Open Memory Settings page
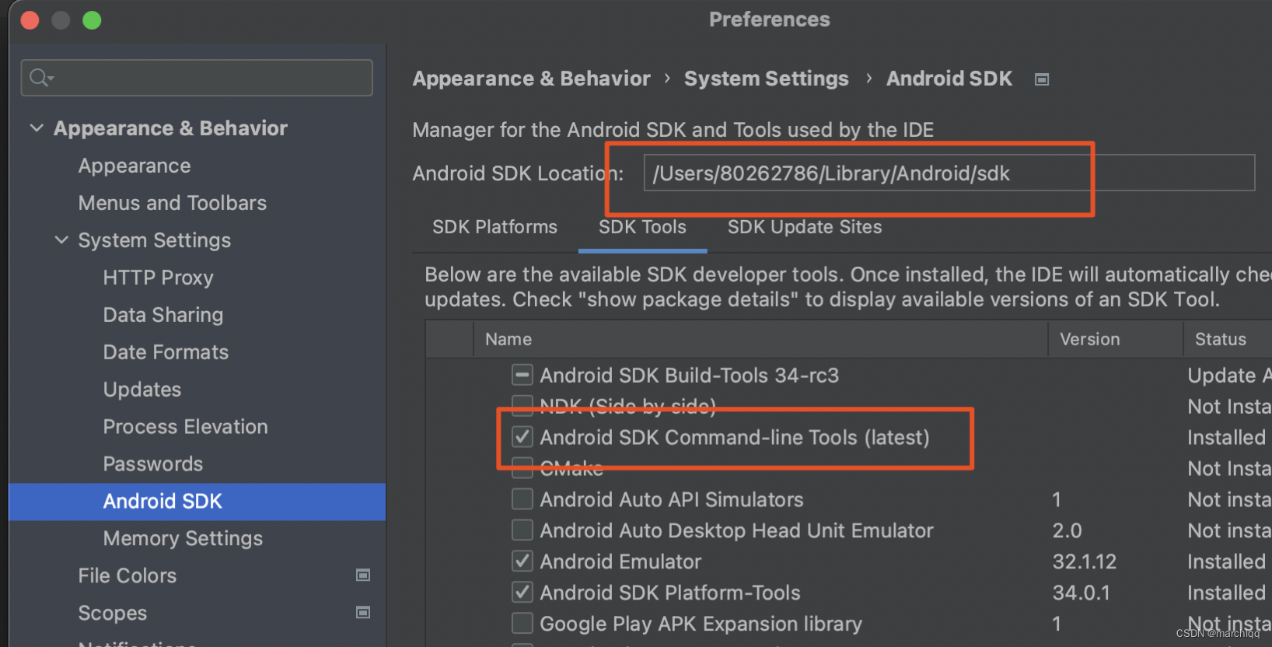The image size is (1272, 647). (183, 539)
